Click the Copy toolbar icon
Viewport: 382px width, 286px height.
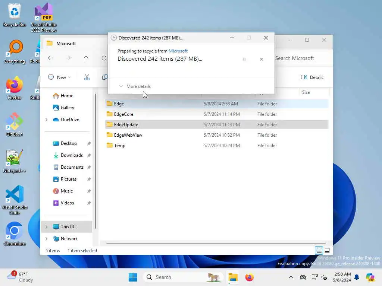(104, 77)
